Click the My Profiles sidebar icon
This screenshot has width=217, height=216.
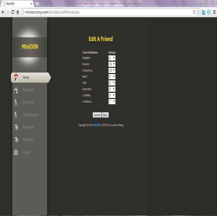coord(16,127)
